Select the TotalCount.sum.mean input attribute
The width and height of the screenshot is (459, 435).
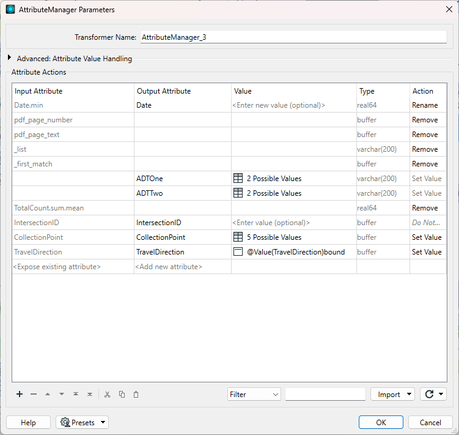(x=73, y=208)
